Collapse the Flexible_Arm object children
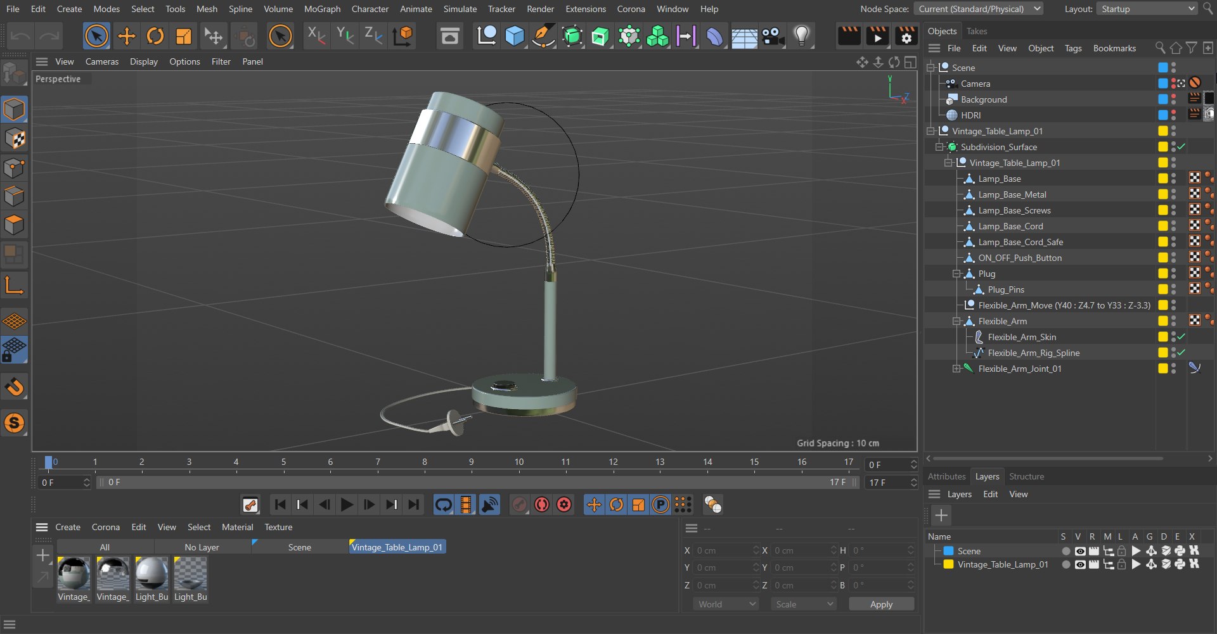The width and height of the screenshot is (1217, 634). [x=956, y=321]
